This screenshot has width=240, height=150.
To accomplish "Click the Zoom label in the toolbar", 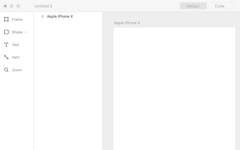I will point(17,70).
